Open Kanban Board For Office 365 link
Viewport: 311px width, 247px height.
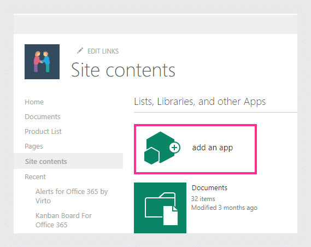[x=63, y=220]
